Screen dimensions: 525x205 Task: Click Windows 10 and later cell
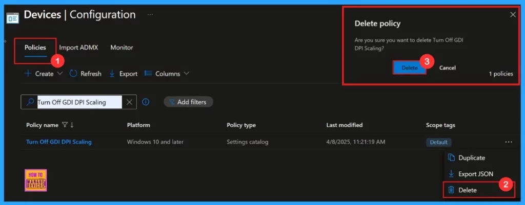tap(155, 142)
